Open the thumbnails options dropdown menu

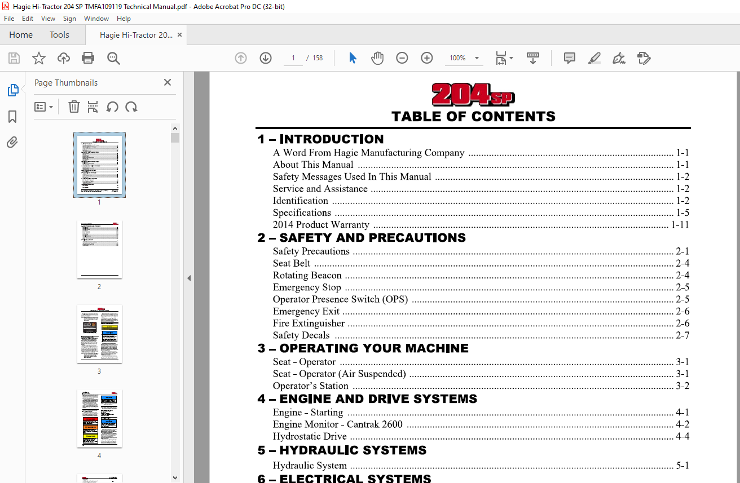(x=43, y=107)
